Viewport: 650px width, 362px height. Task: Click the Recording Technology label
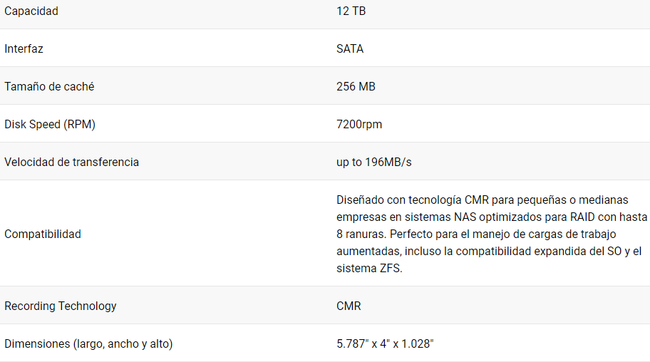(x=61, y=306)
